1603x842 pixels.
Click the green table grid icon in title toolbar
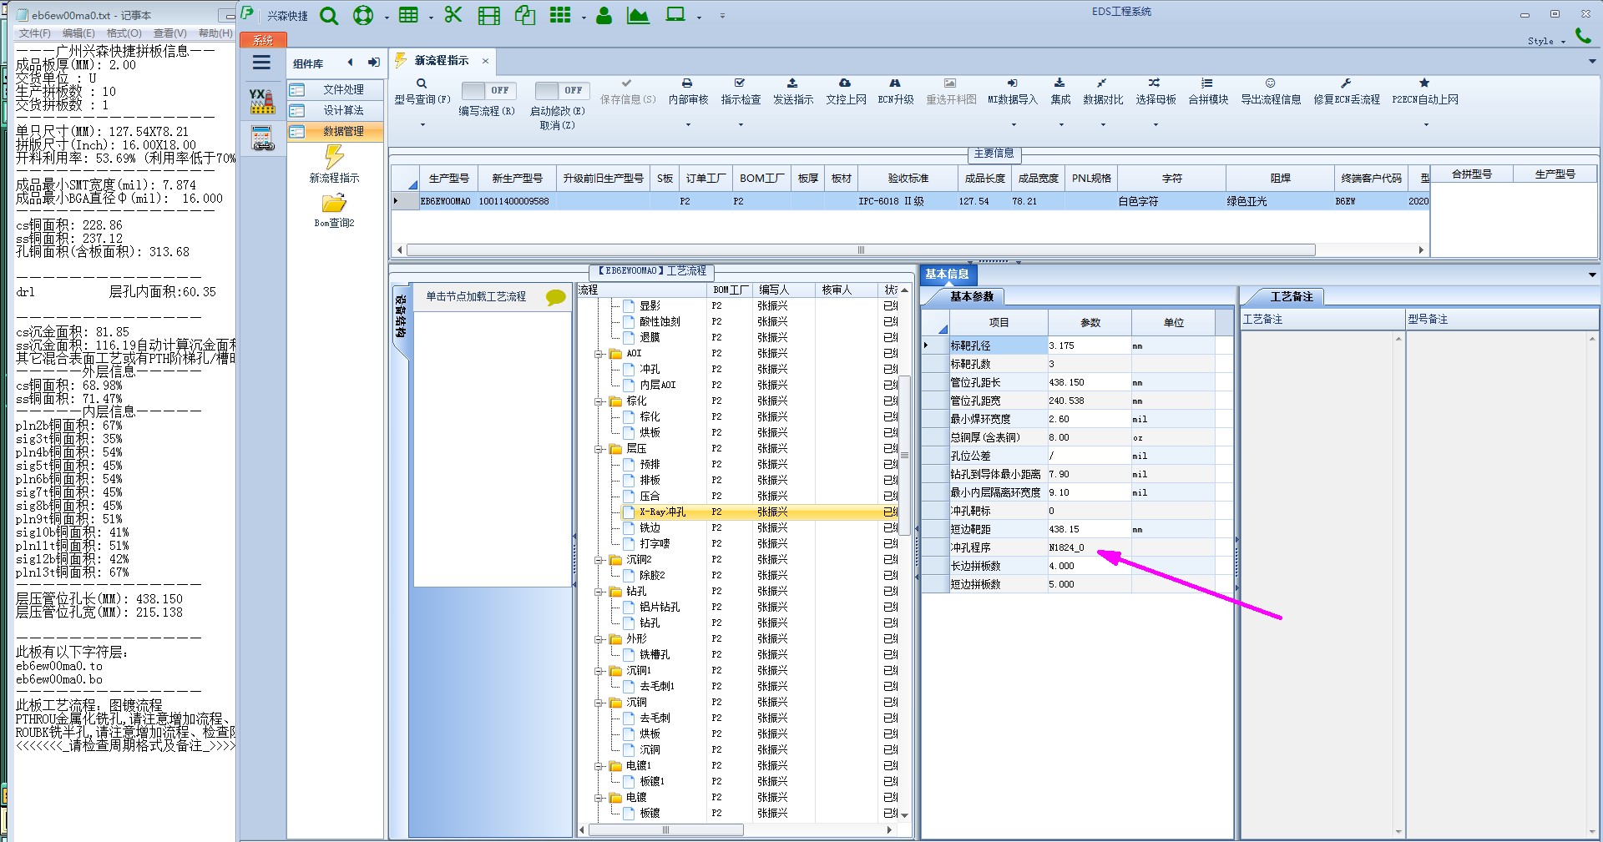click(408, 15)
